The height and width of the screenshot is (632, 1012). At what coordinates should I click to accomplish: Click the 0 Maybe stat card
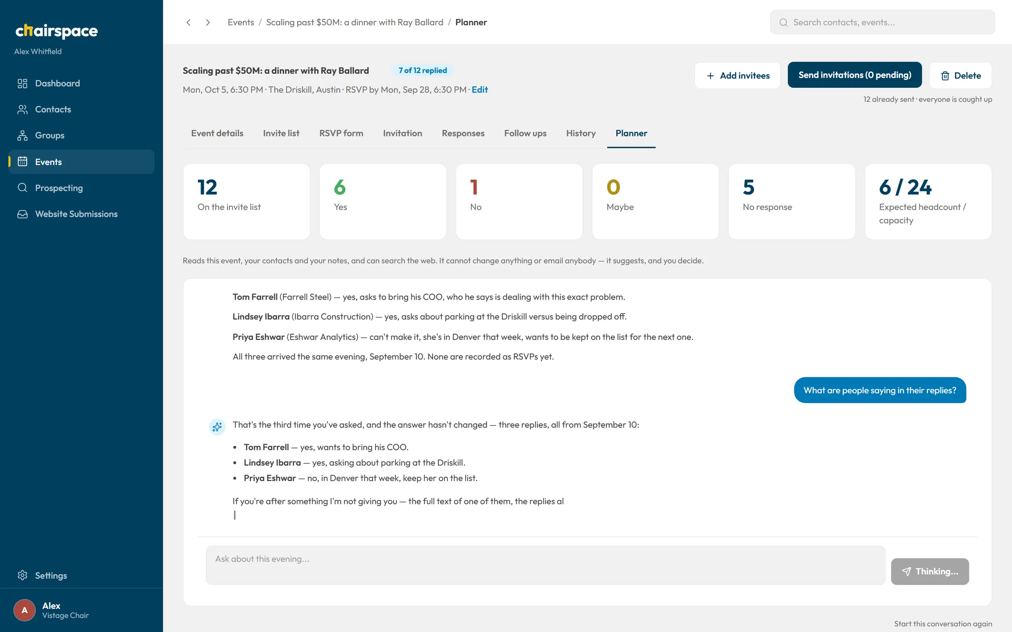[x=655, y=201]
